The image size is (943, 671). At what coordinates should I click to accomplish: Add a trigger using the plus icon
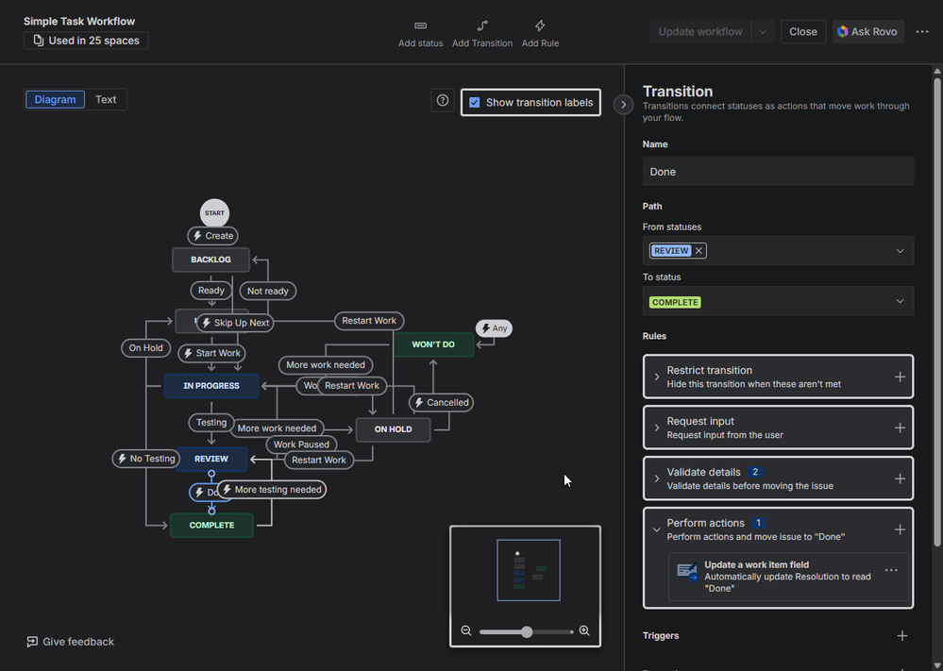902,635
